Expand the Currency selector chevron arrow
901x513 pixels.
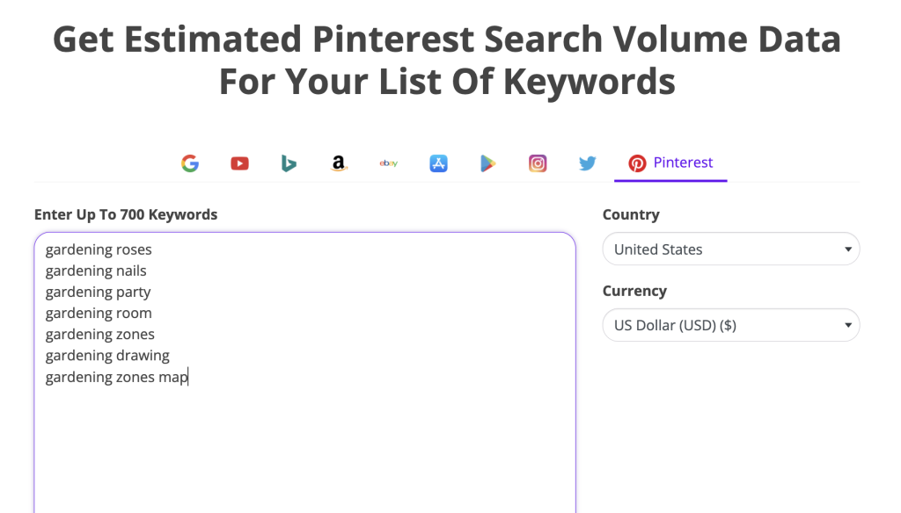point(847,325)
